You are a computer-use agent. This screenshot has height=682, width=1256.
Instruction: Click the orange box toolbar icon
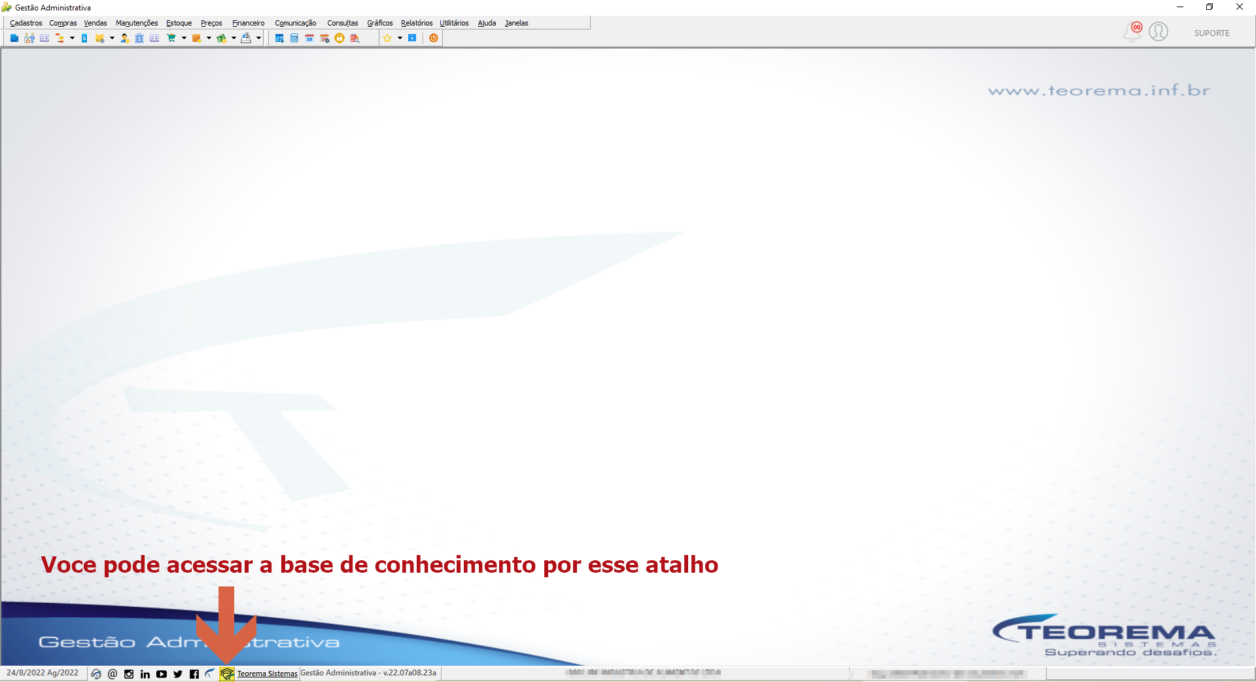[196, 39]
